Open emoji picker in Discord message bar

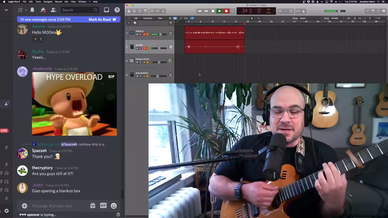click(x=114, y=206)
